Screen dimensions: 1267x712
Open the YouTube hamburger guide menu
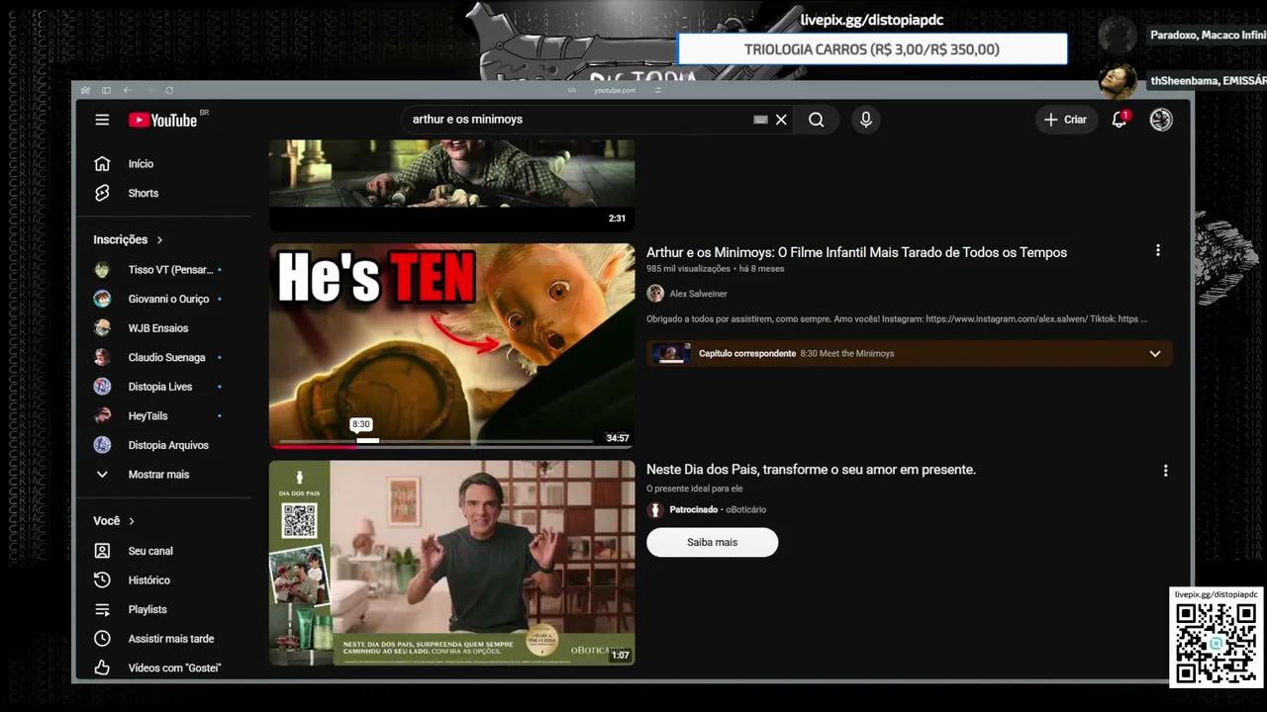[102, 120]
